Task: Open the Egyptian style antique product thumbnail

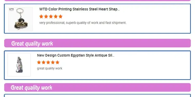Action: [19, 65]
